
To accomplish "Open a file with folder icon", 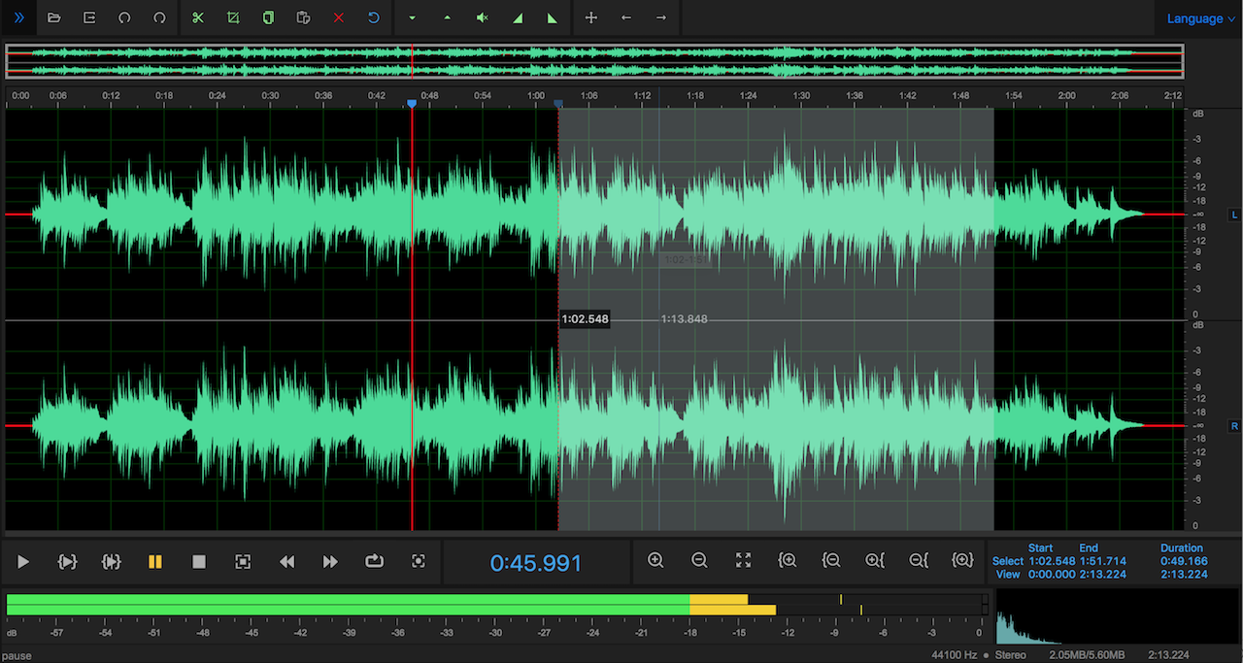I will 54,17.
